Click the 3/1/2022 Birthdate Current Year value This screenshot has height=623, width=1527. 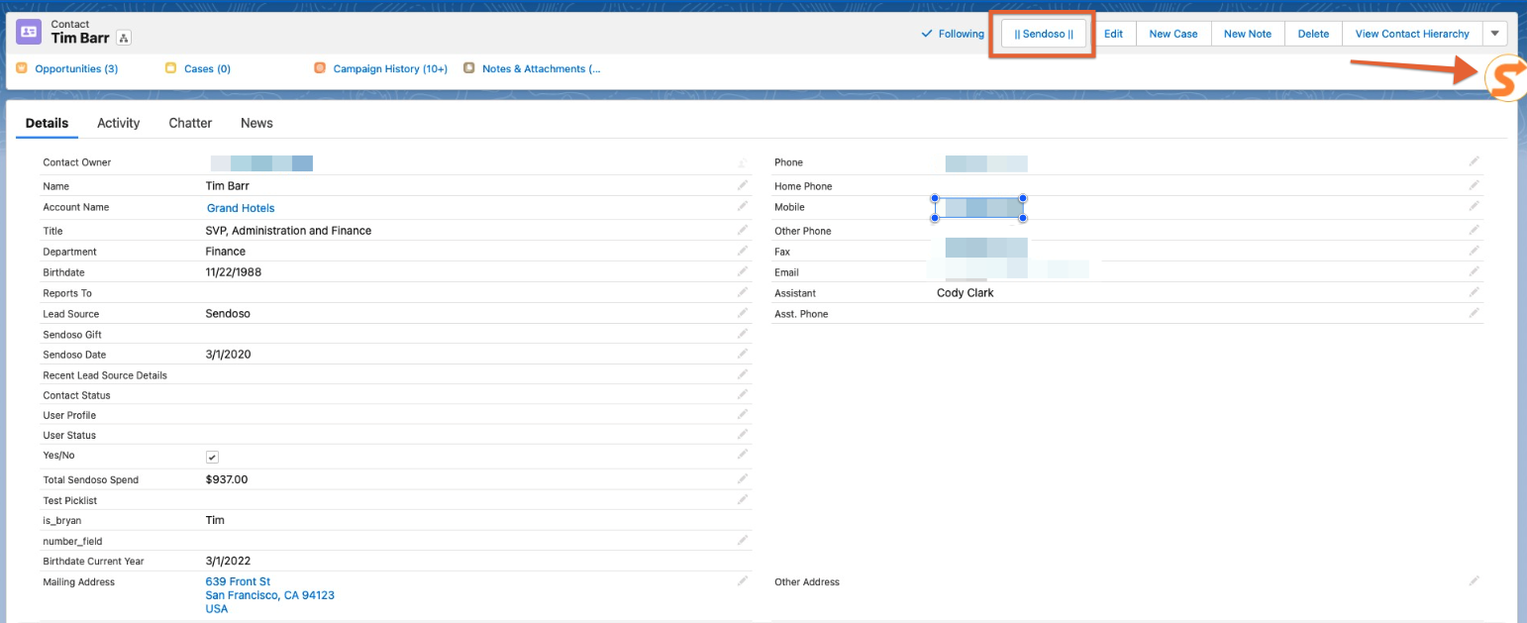tap(229, 562)
